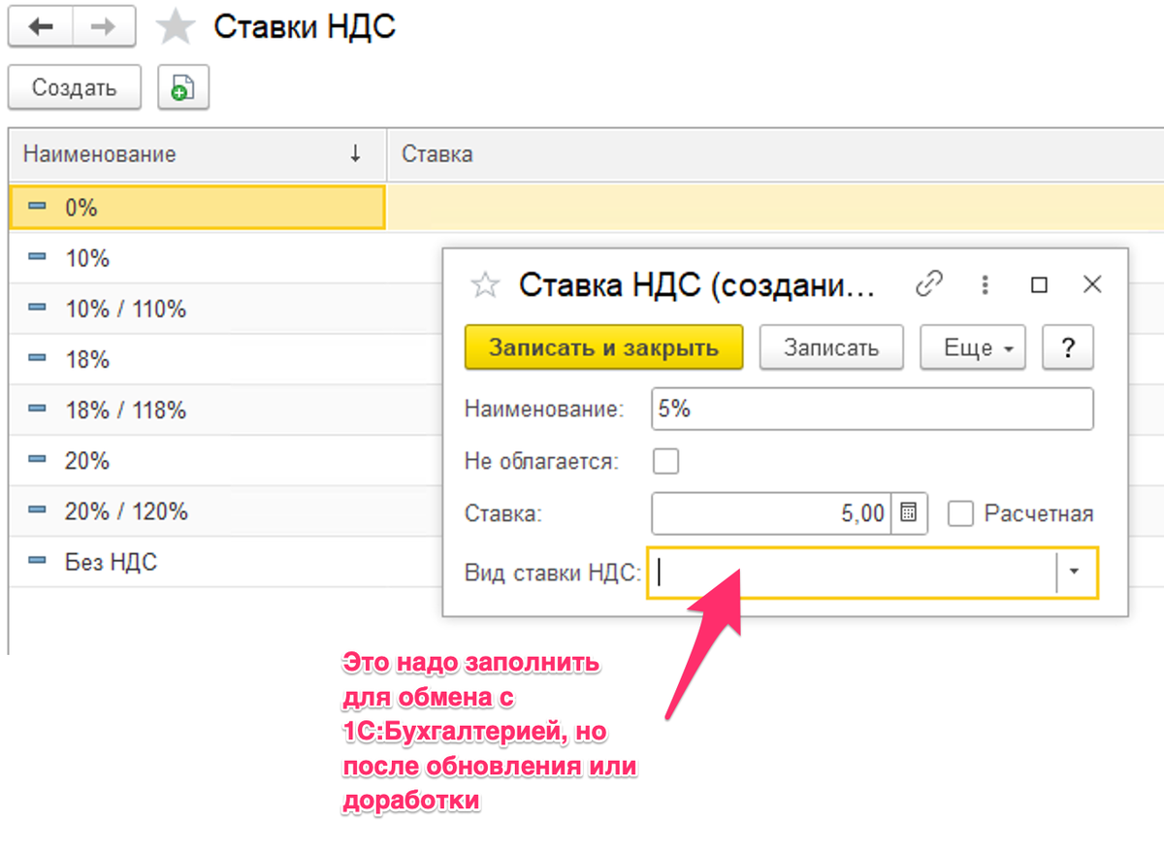Click the Ставка column header
Screen dimensions: 1164x854
[775, 153]
